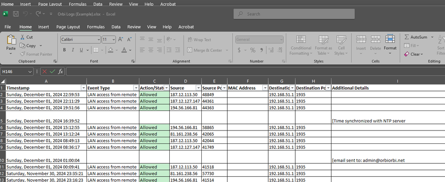
Task: Open Conditional Formatting menu
Action: [301, 45]
